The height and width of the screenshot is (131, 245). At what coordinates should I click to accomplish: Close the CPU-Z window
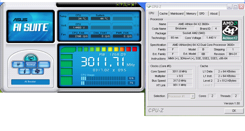[x=241, y=7]
